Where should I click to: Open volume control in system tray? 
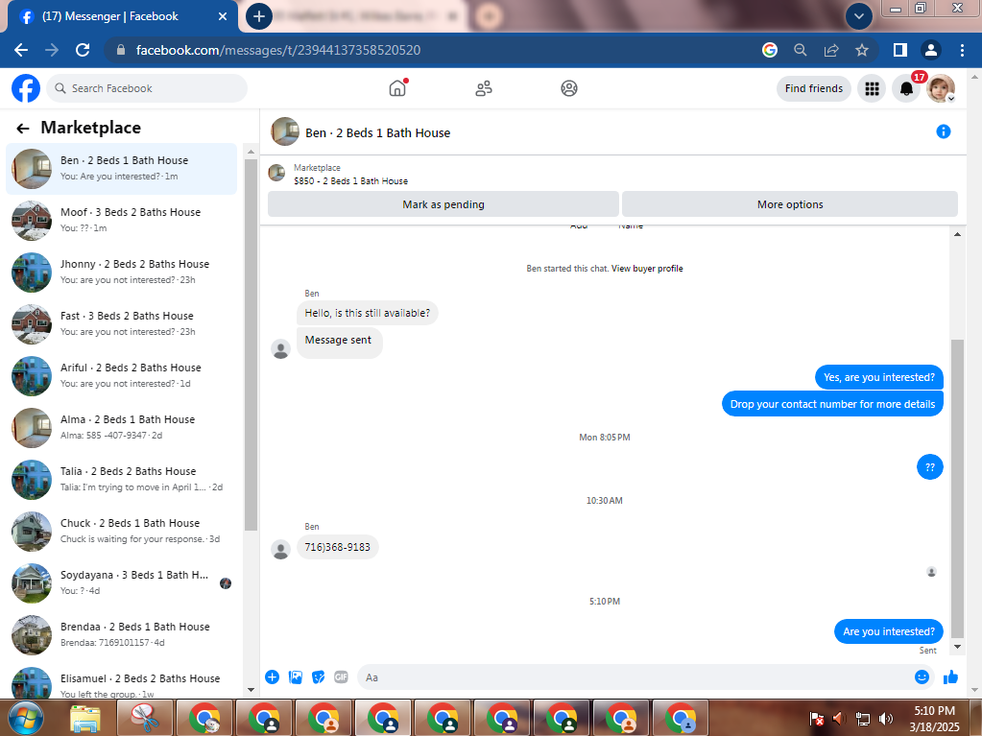point(886,719)
